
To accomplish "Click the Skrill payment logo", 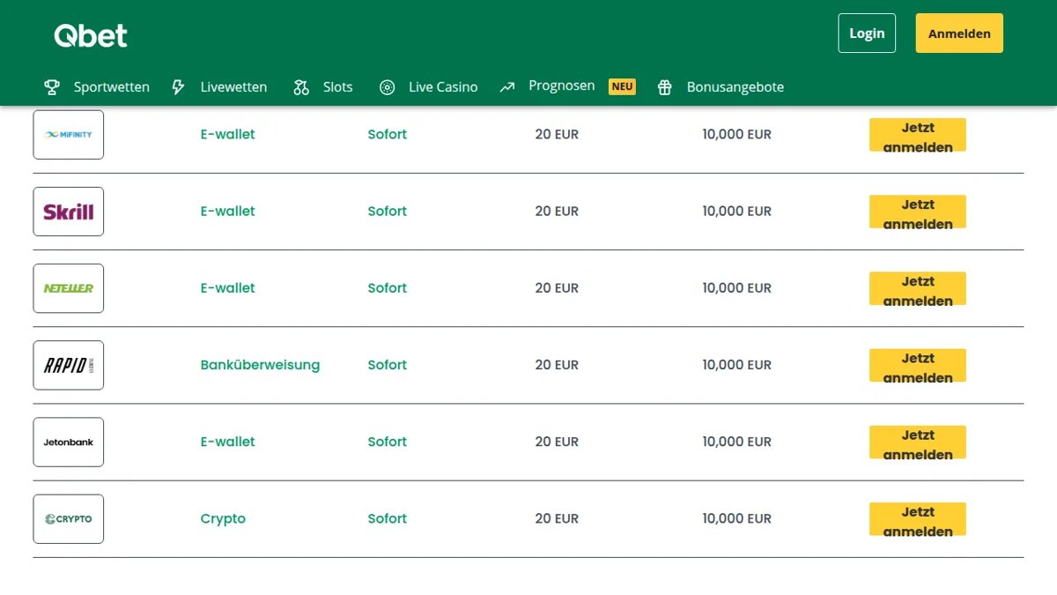I will (x=69, y=212).
